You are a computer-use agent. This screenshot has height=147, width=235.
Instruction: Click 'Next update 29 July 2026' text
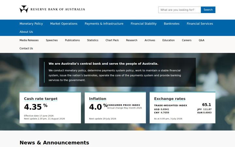tap(102, 119)
